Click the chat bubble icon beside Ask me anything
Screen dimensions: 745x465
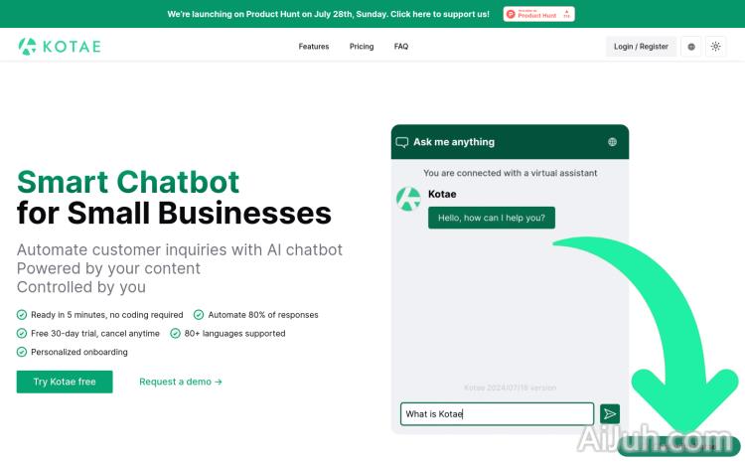pos(402,142)
